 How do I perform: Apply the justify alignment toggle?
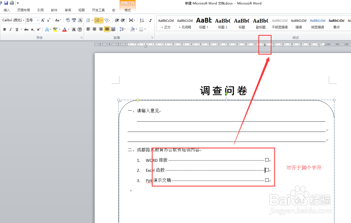pos(106,29)
